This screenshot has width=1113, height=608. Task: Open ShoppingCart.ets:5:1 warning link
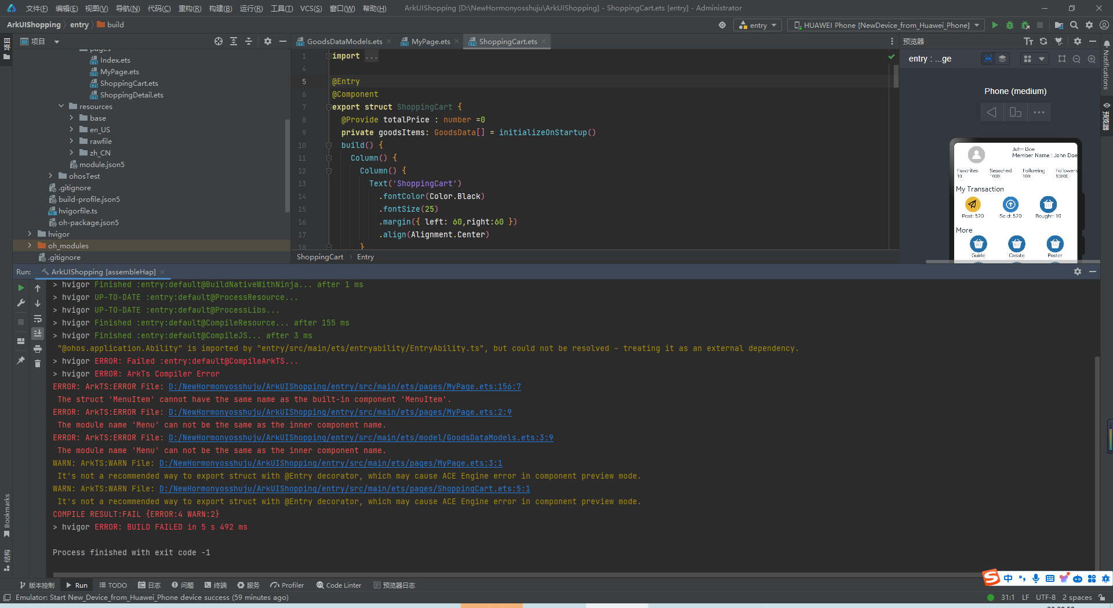click(x=344, y=488)
